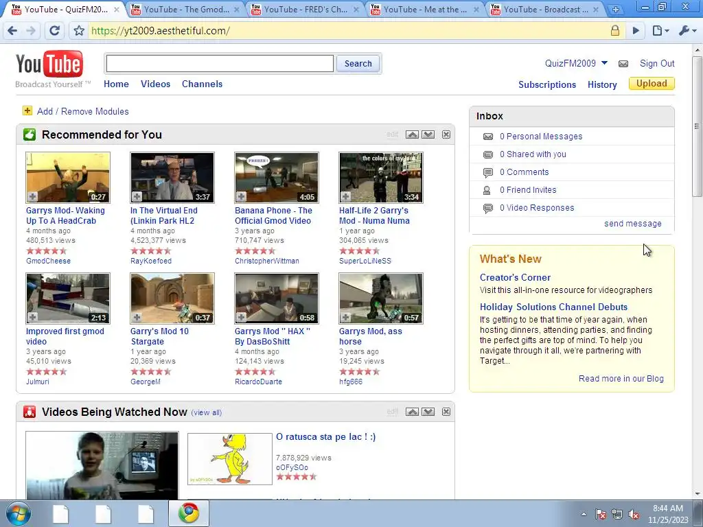The width and height of the screenshot is (703, 527).
Task: Click the Holiday Solutions Channel Debuts link
Action: pyautogui.click(x=553, y=307)
